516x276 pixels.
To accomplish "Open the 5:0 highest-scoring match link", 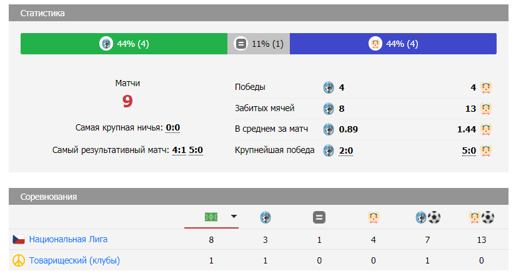I will pos(196,150).
